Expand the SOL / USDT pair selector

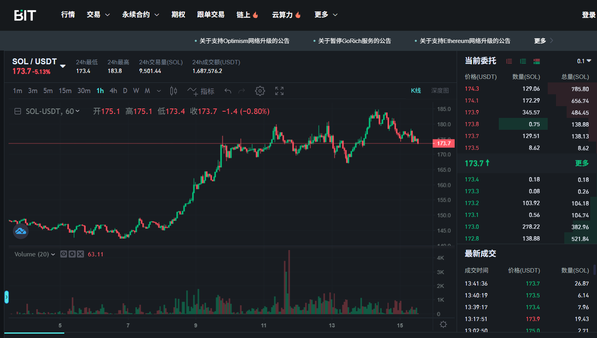point(63,66)
